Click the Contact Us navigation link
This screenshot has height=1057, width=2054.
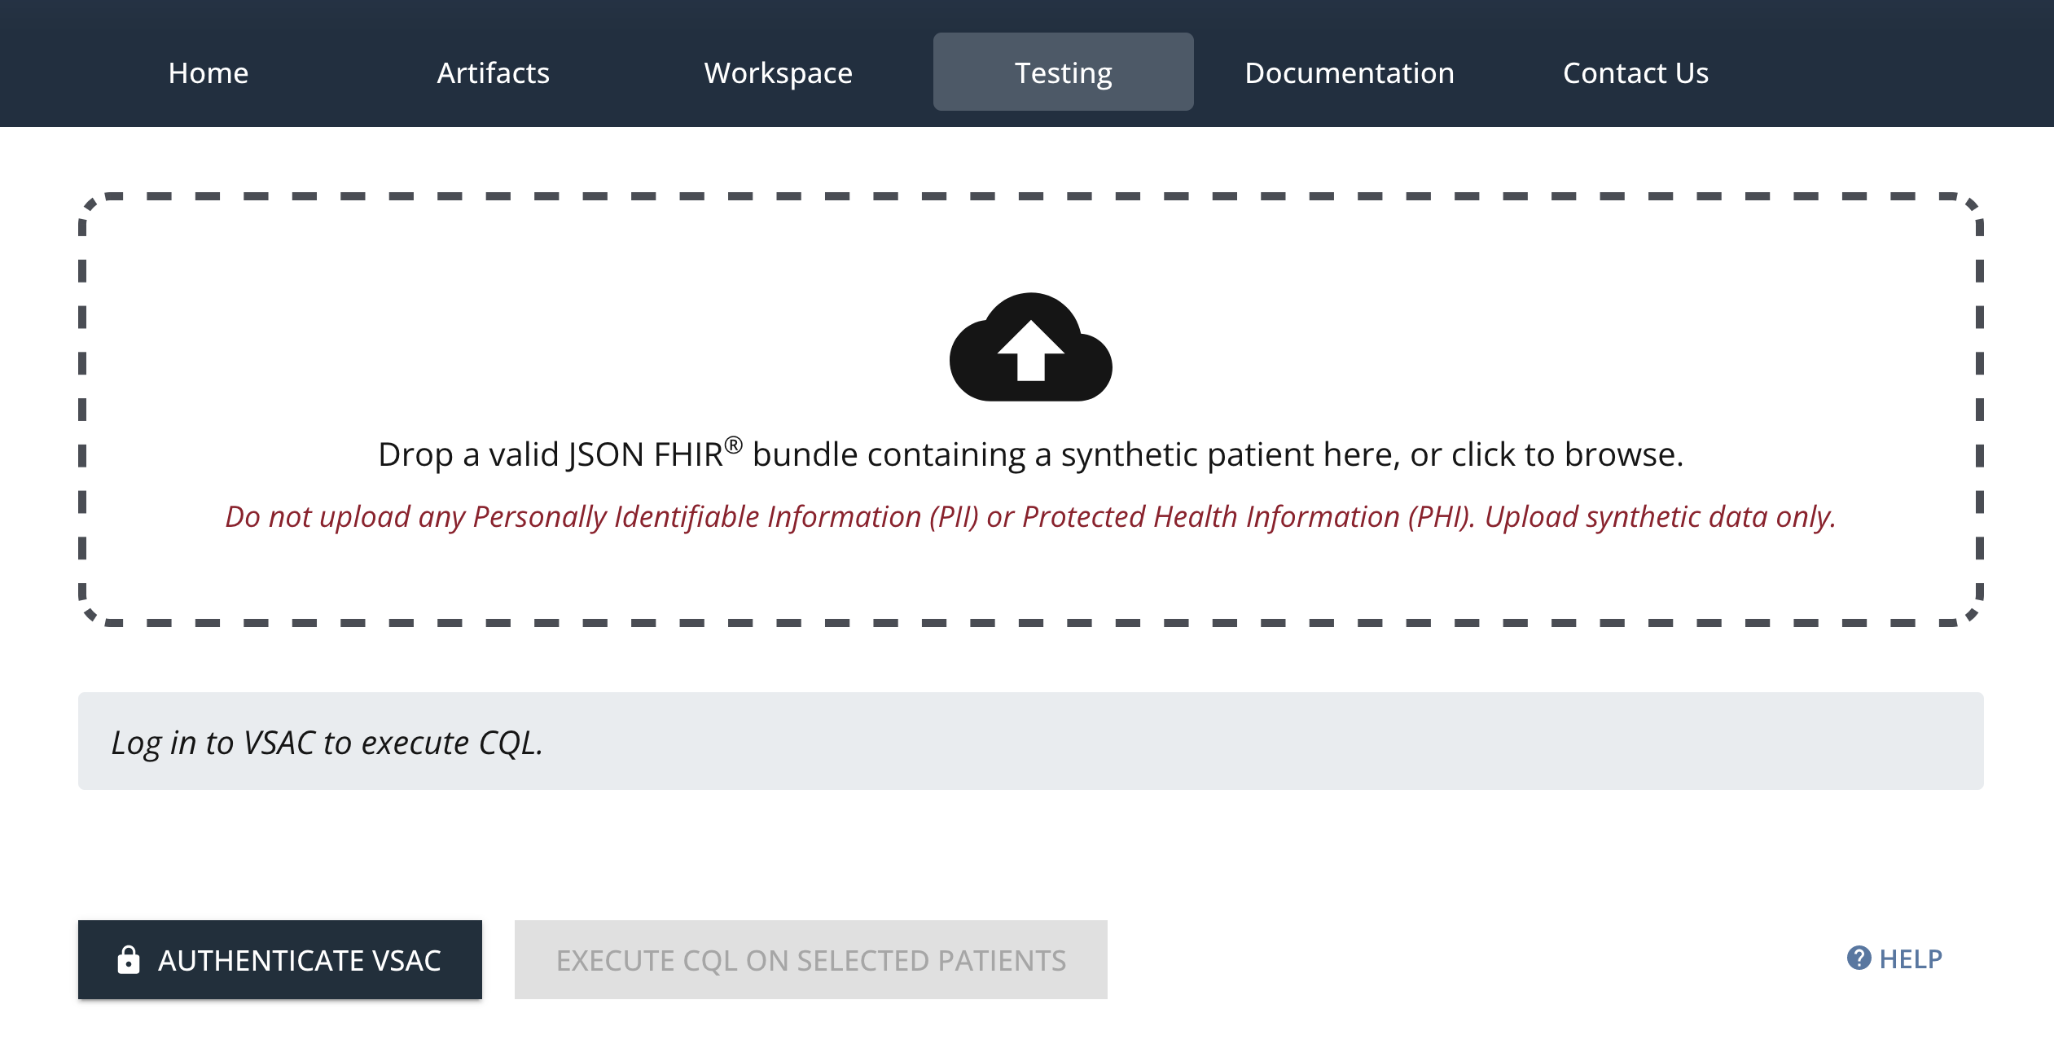pos(1635,72)
